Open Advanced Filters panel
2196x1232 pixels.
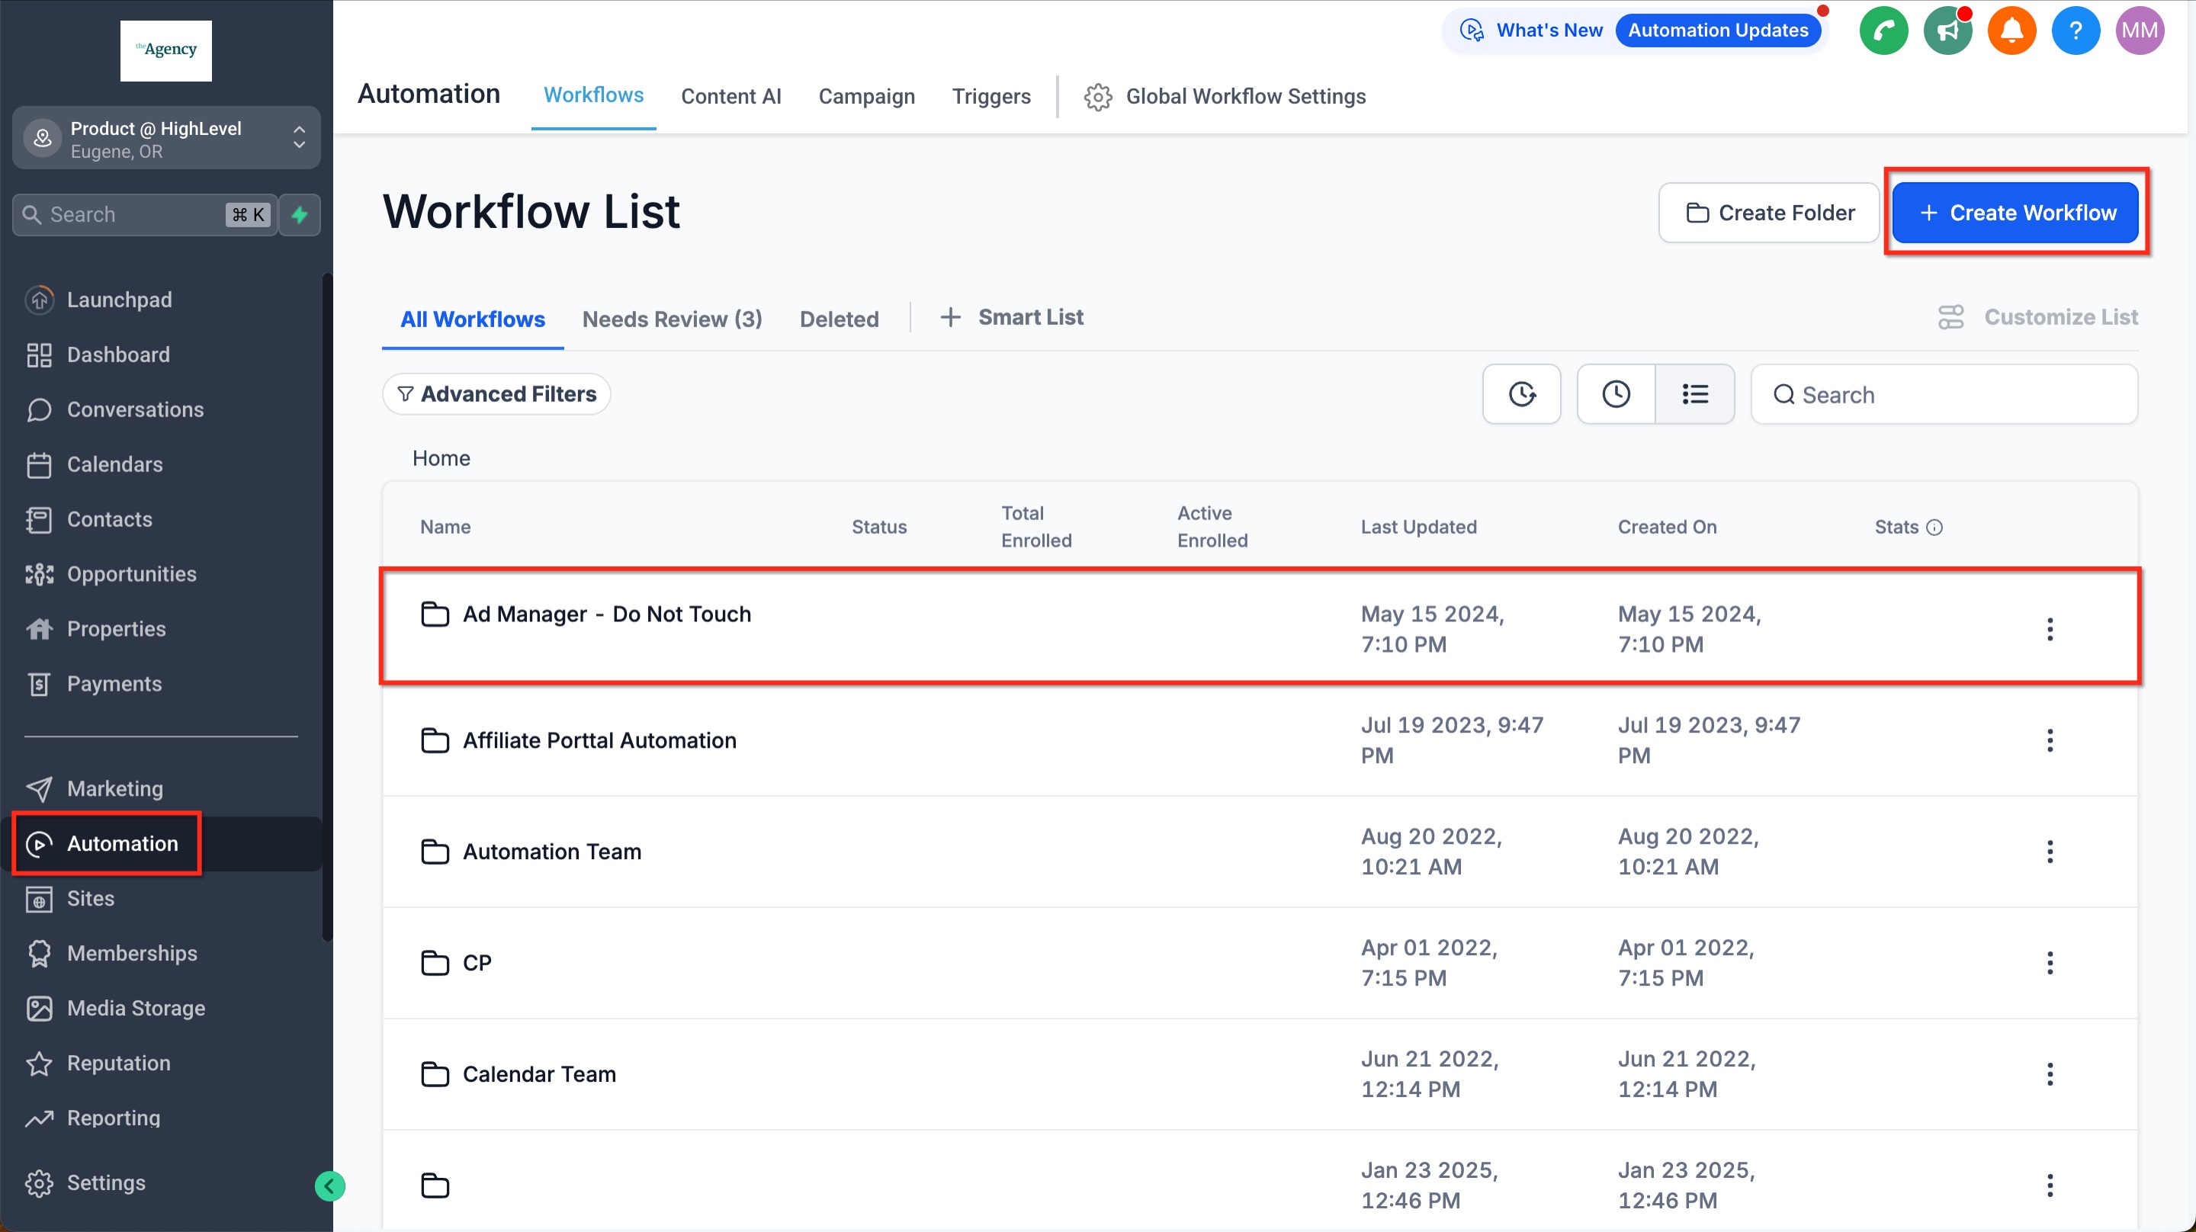(x=496, y=395)
